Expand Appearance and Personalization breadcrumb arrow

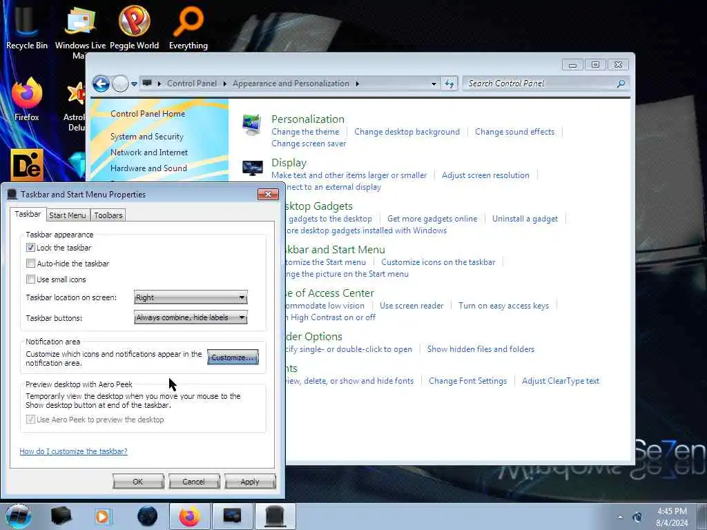tap(357, 84)
